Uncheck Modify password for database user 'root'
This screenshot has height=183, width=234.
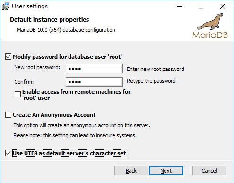click(x=8, y=57)
